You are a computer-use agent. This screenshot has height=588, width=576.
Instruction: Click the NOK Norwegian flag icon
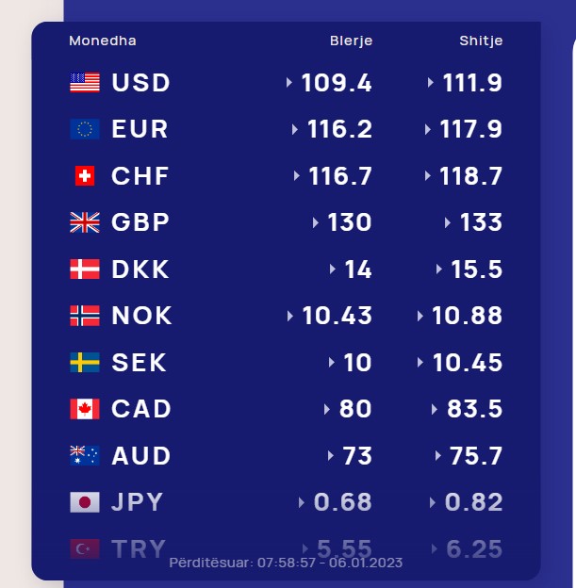click(85, 316)
